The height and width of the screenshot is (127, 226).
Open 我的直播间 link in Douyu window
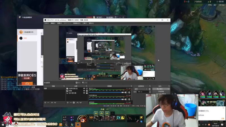(x=110, y=17)
